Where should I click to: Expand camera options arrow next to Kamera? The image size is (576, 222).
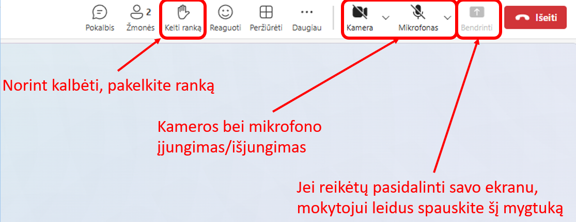click(386, 18)
